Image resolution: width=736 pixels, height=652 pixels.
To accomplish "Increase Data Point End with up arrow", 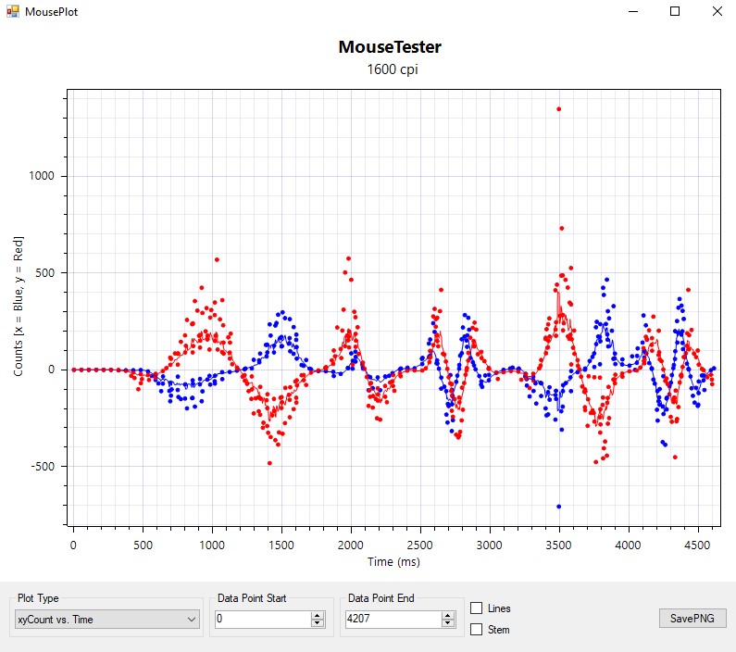I will coord(448,615).
